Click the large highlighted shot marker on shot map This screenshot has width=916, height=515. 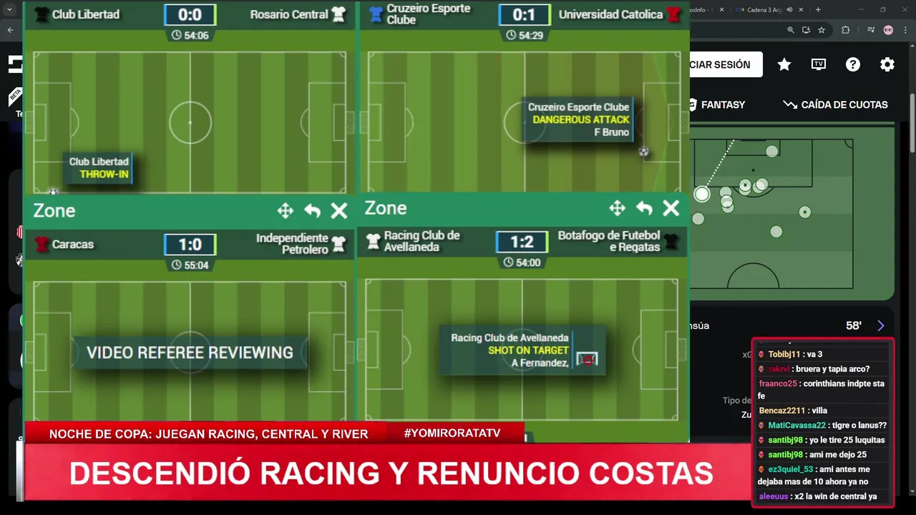tap(701, 194)
